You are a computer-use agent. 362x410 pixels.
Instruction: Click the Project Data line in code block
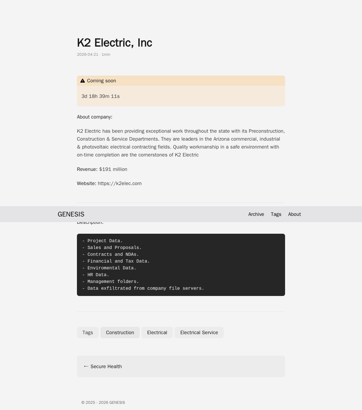pyautogui.click(x=105, y=241)
